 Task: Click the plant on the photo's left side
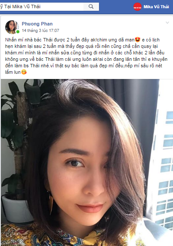click(15, 141)
